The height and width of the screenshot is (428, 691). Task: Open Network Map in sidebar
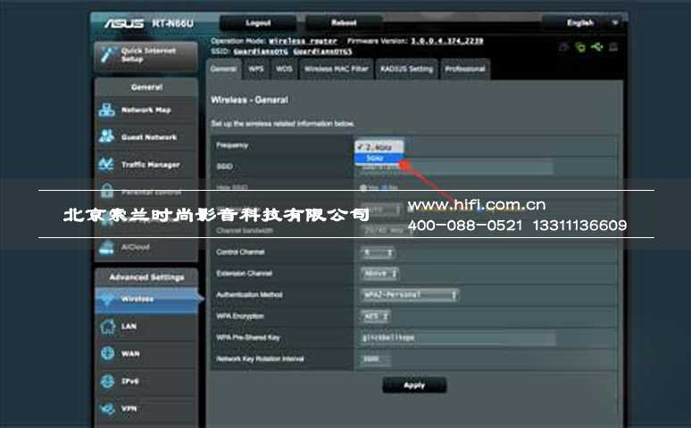pos(146,110)
